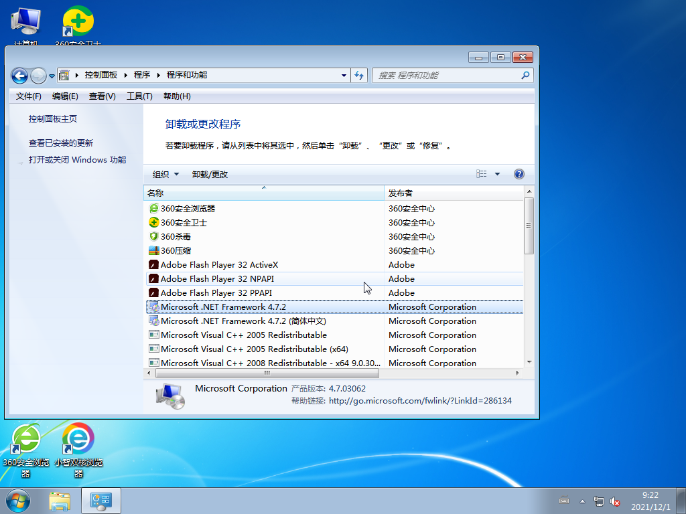Expand the 组织 dropdown menu

tap(165, 173)
